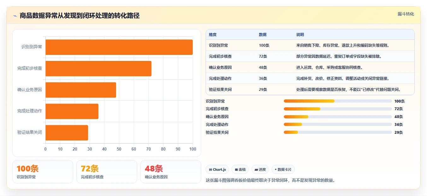Image resolution: width=427 pixels, height=196 pixels.
Task: Click the footer note starting 这张漏斗图强调
Action: 270,181
